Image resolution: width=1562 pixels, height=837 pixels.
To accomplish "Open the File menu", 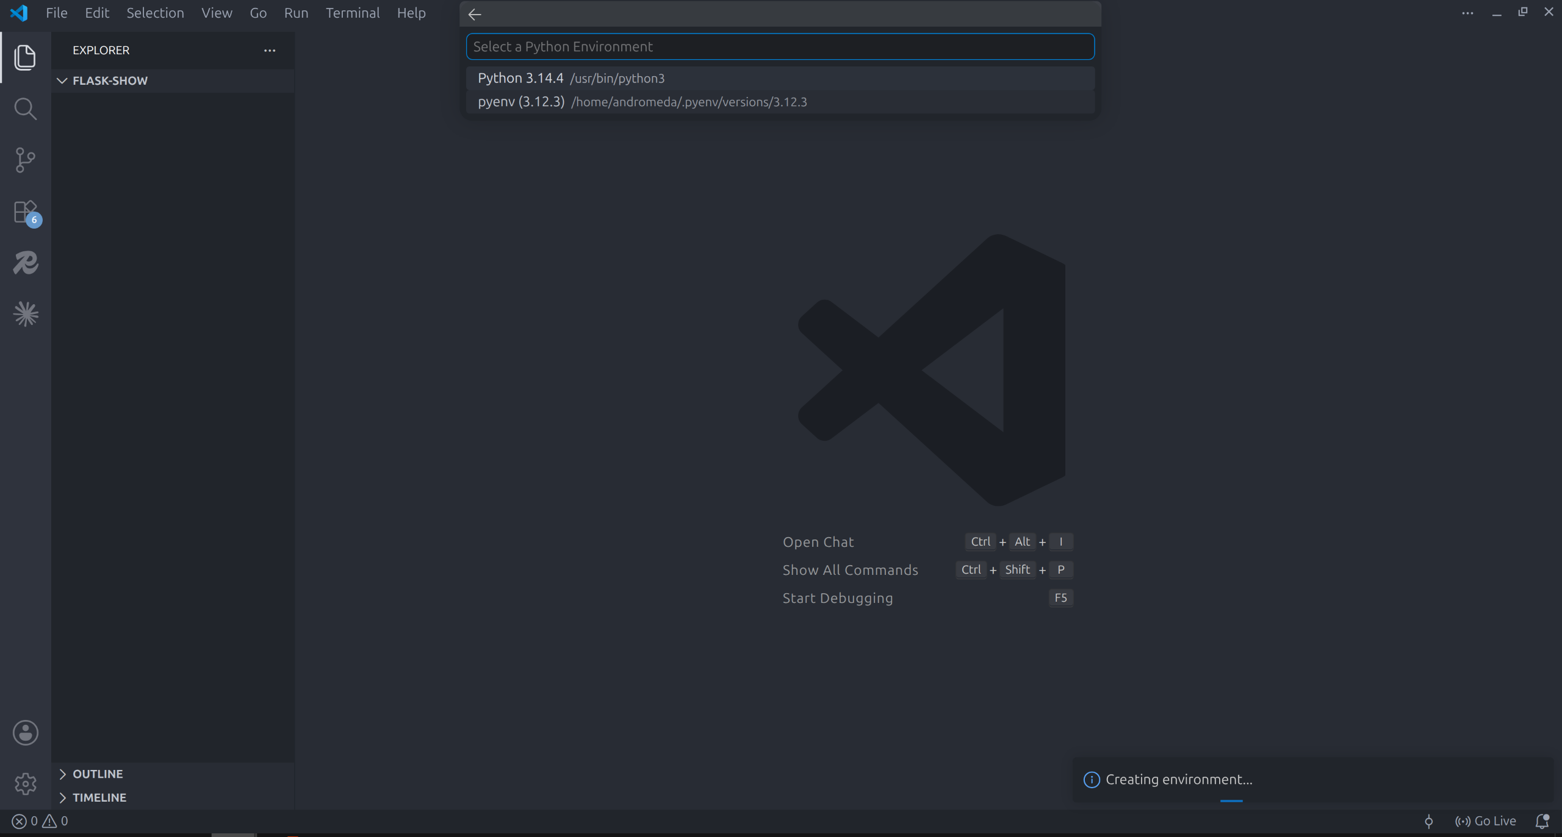I will (x=57, y=13).
